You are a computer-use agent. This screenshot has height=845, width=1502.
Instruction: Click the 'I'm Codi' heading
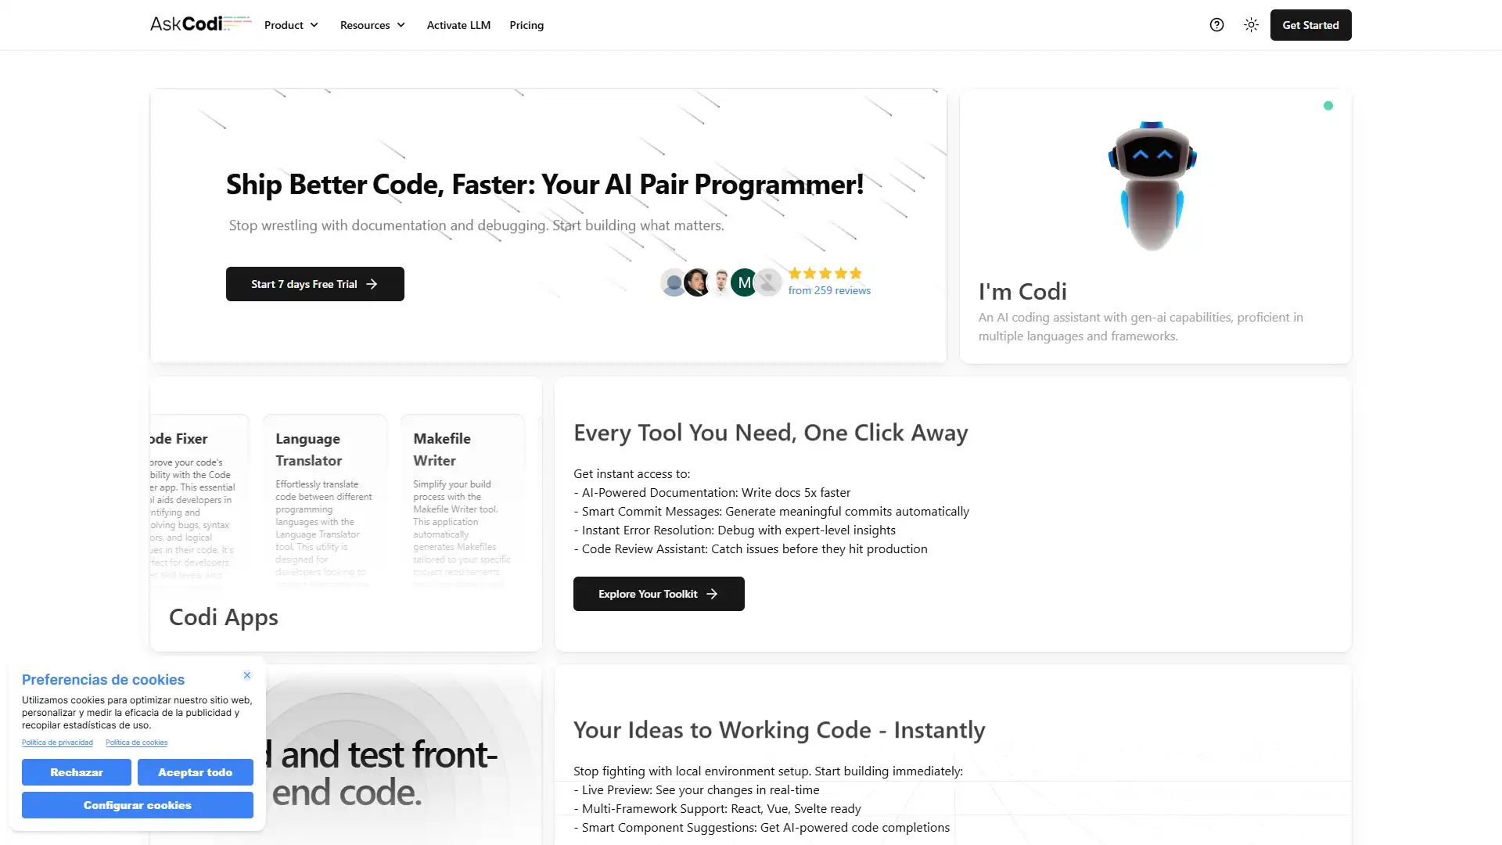[x=1022, y=291]
